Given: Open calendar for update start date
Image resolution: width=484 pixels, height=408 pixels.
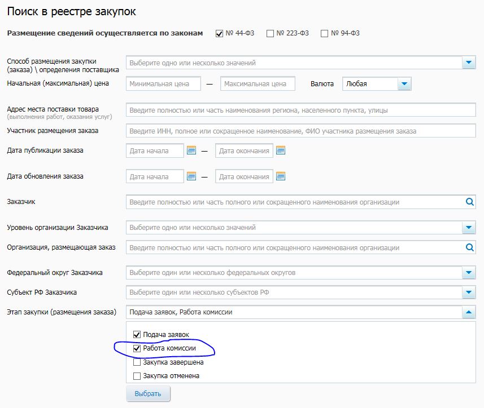Looking at the screenshot, I should [x=191, y=176].
